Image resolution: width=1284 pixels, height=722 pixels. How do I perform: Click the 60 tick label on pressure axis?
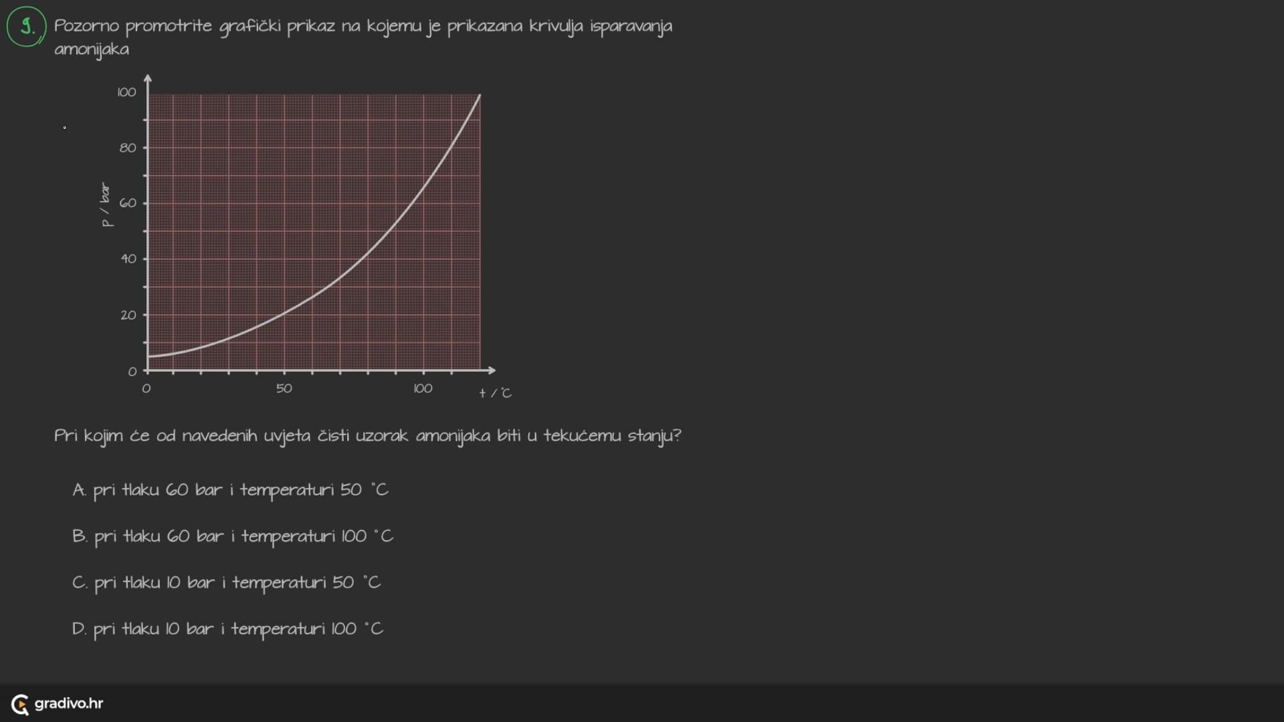[128, 203]
